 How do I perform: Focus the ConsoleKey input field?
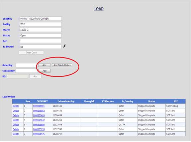(27, 71)
